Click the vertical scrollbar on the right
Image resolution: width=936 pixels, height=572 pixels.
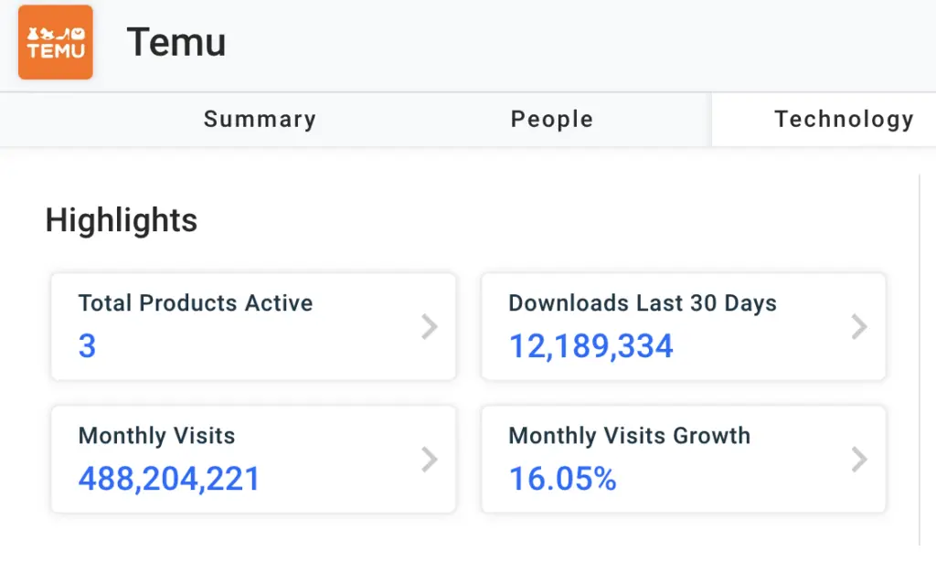[x=920, y=356]
